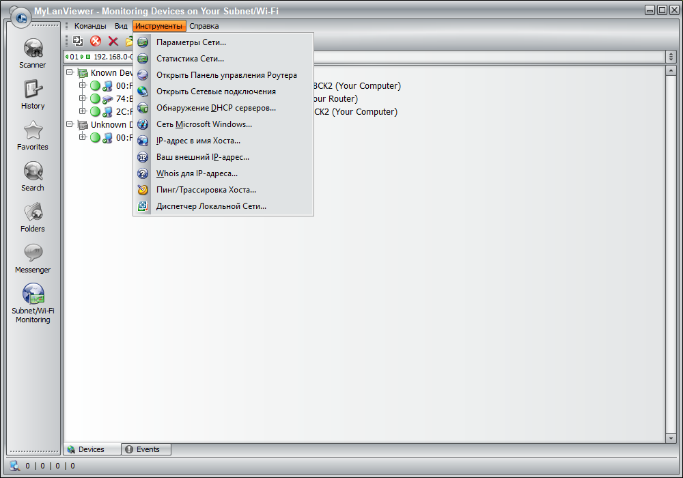Click the red X delete toolbar icon
Screen dimensions: 683x478
coord(113,41)
